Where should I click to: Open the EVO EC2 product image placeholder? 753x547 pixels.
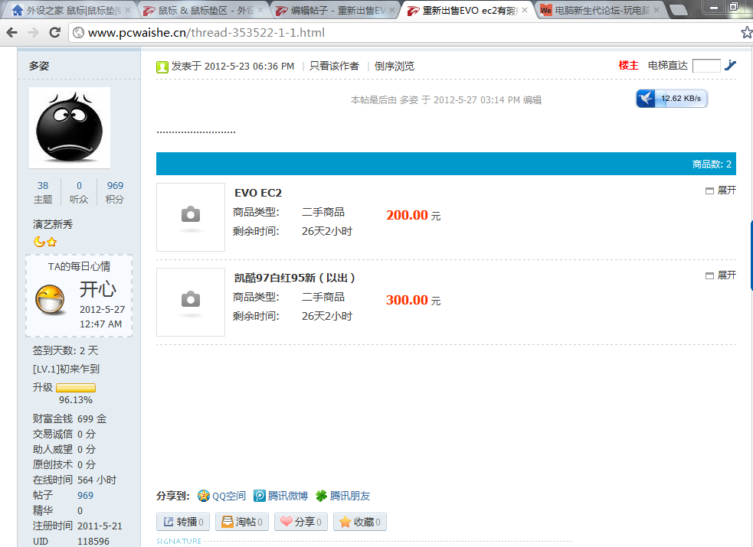click(x=191, y=217)
